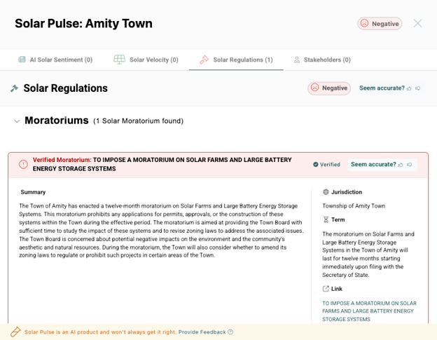Thumbs down the Verified Moratorium's accuracy

tap(410, 165)
